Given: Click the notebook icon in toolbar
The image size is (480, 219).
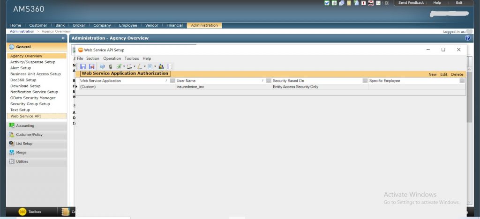Looking at the screenshot, I should [170, 66].
